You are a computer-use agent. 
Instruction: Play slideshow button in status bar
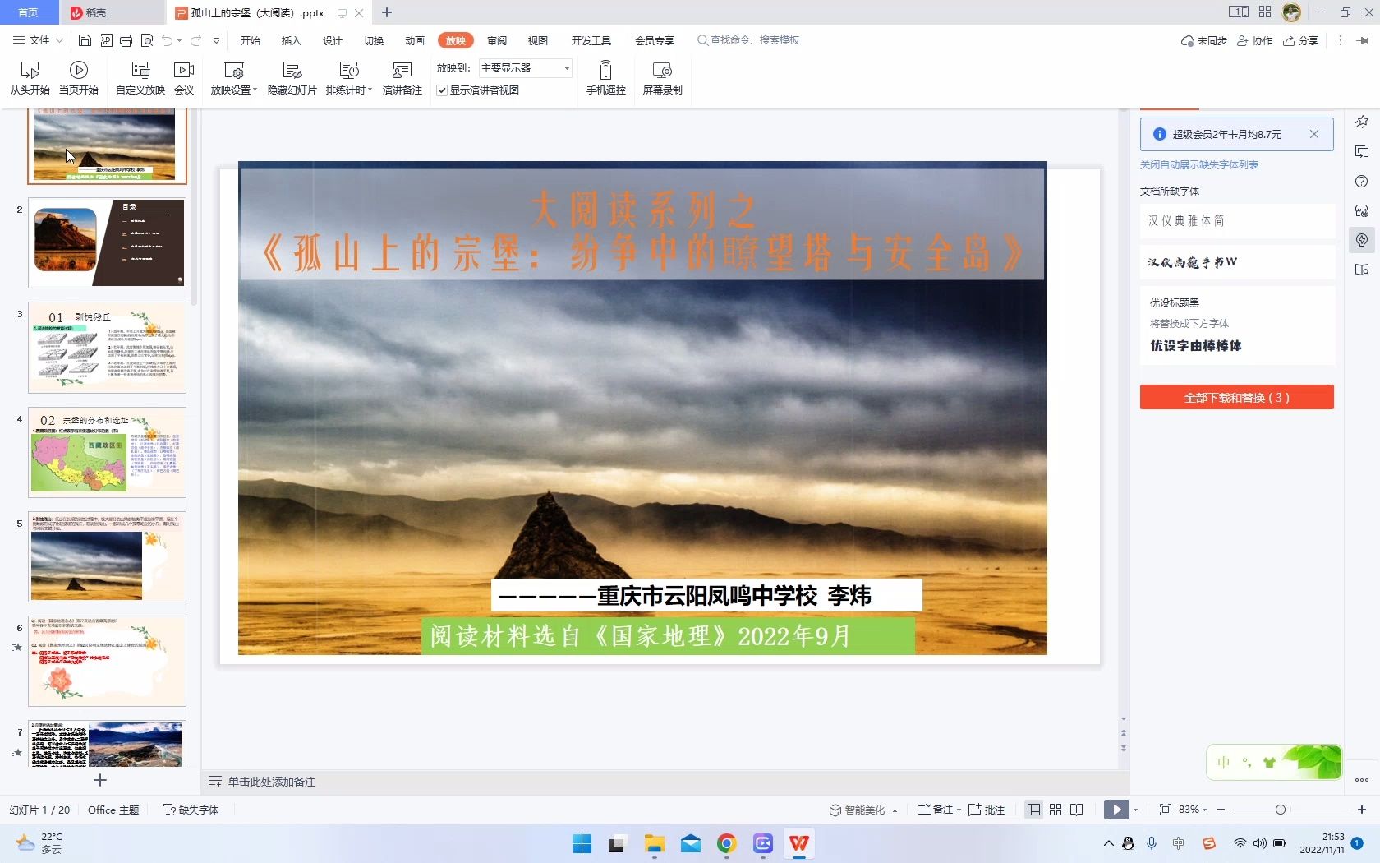tap(1116, 810)
